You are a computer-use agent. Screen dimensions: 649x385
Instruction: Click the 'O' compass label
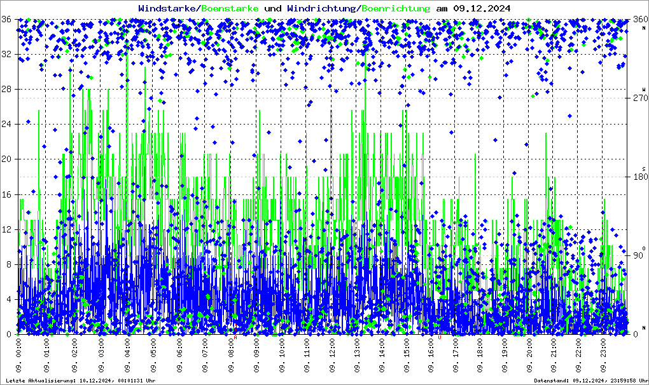point(644,248)
